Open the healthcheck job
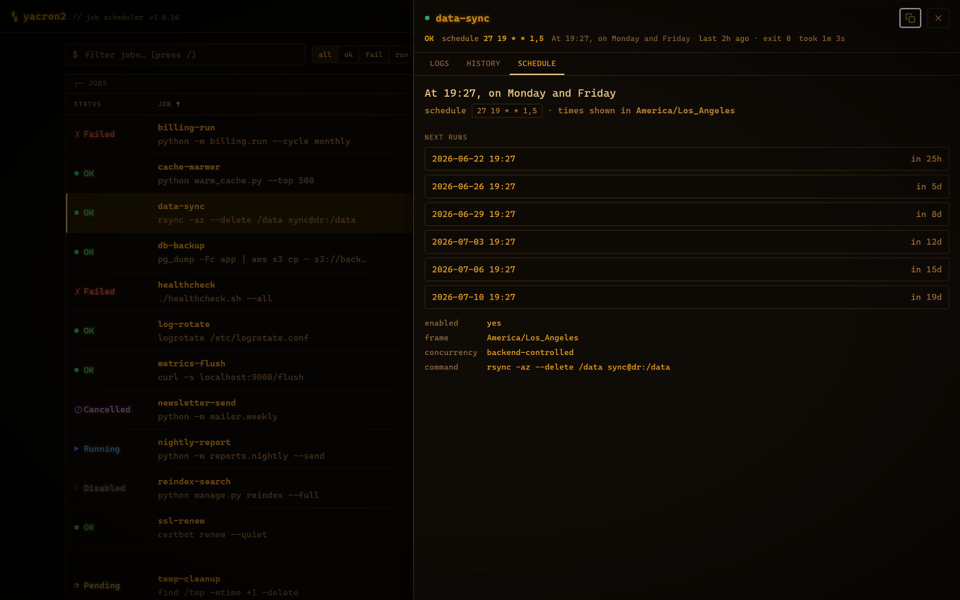This screenshot has height=600, width=960. [x=240, y=291]
